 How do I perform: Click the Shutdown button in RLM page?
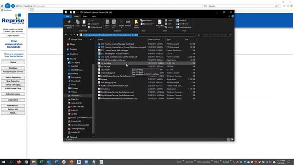(13, 68)
